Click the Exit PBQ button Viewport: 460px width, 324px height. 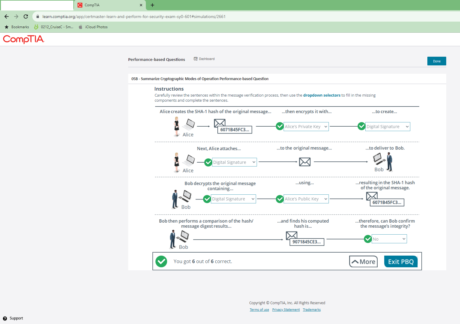400,262
